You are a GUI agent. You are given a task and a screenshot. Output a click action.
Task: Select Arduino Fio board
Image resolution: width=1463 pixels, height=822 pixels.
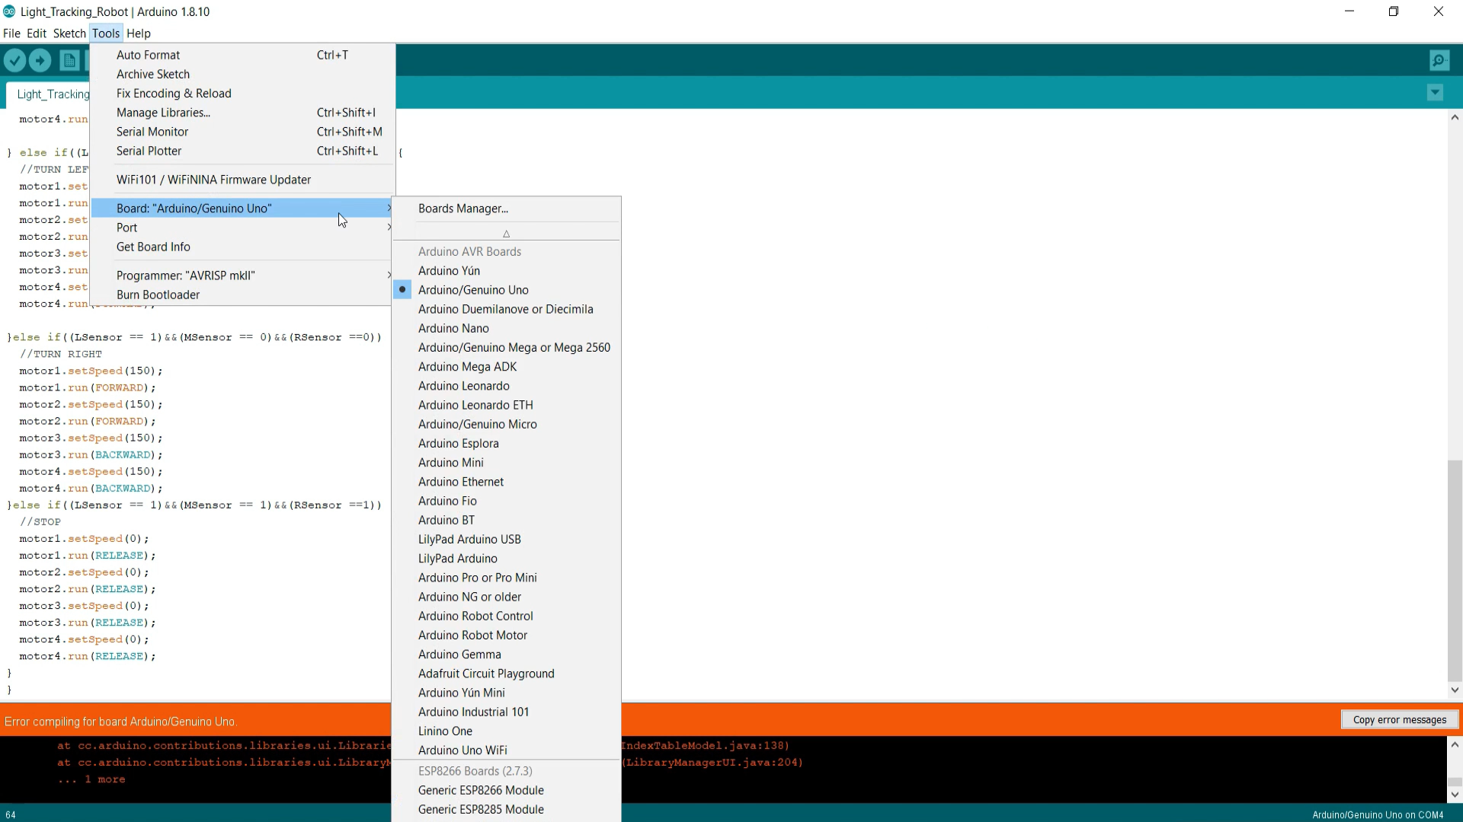[506, 501]
